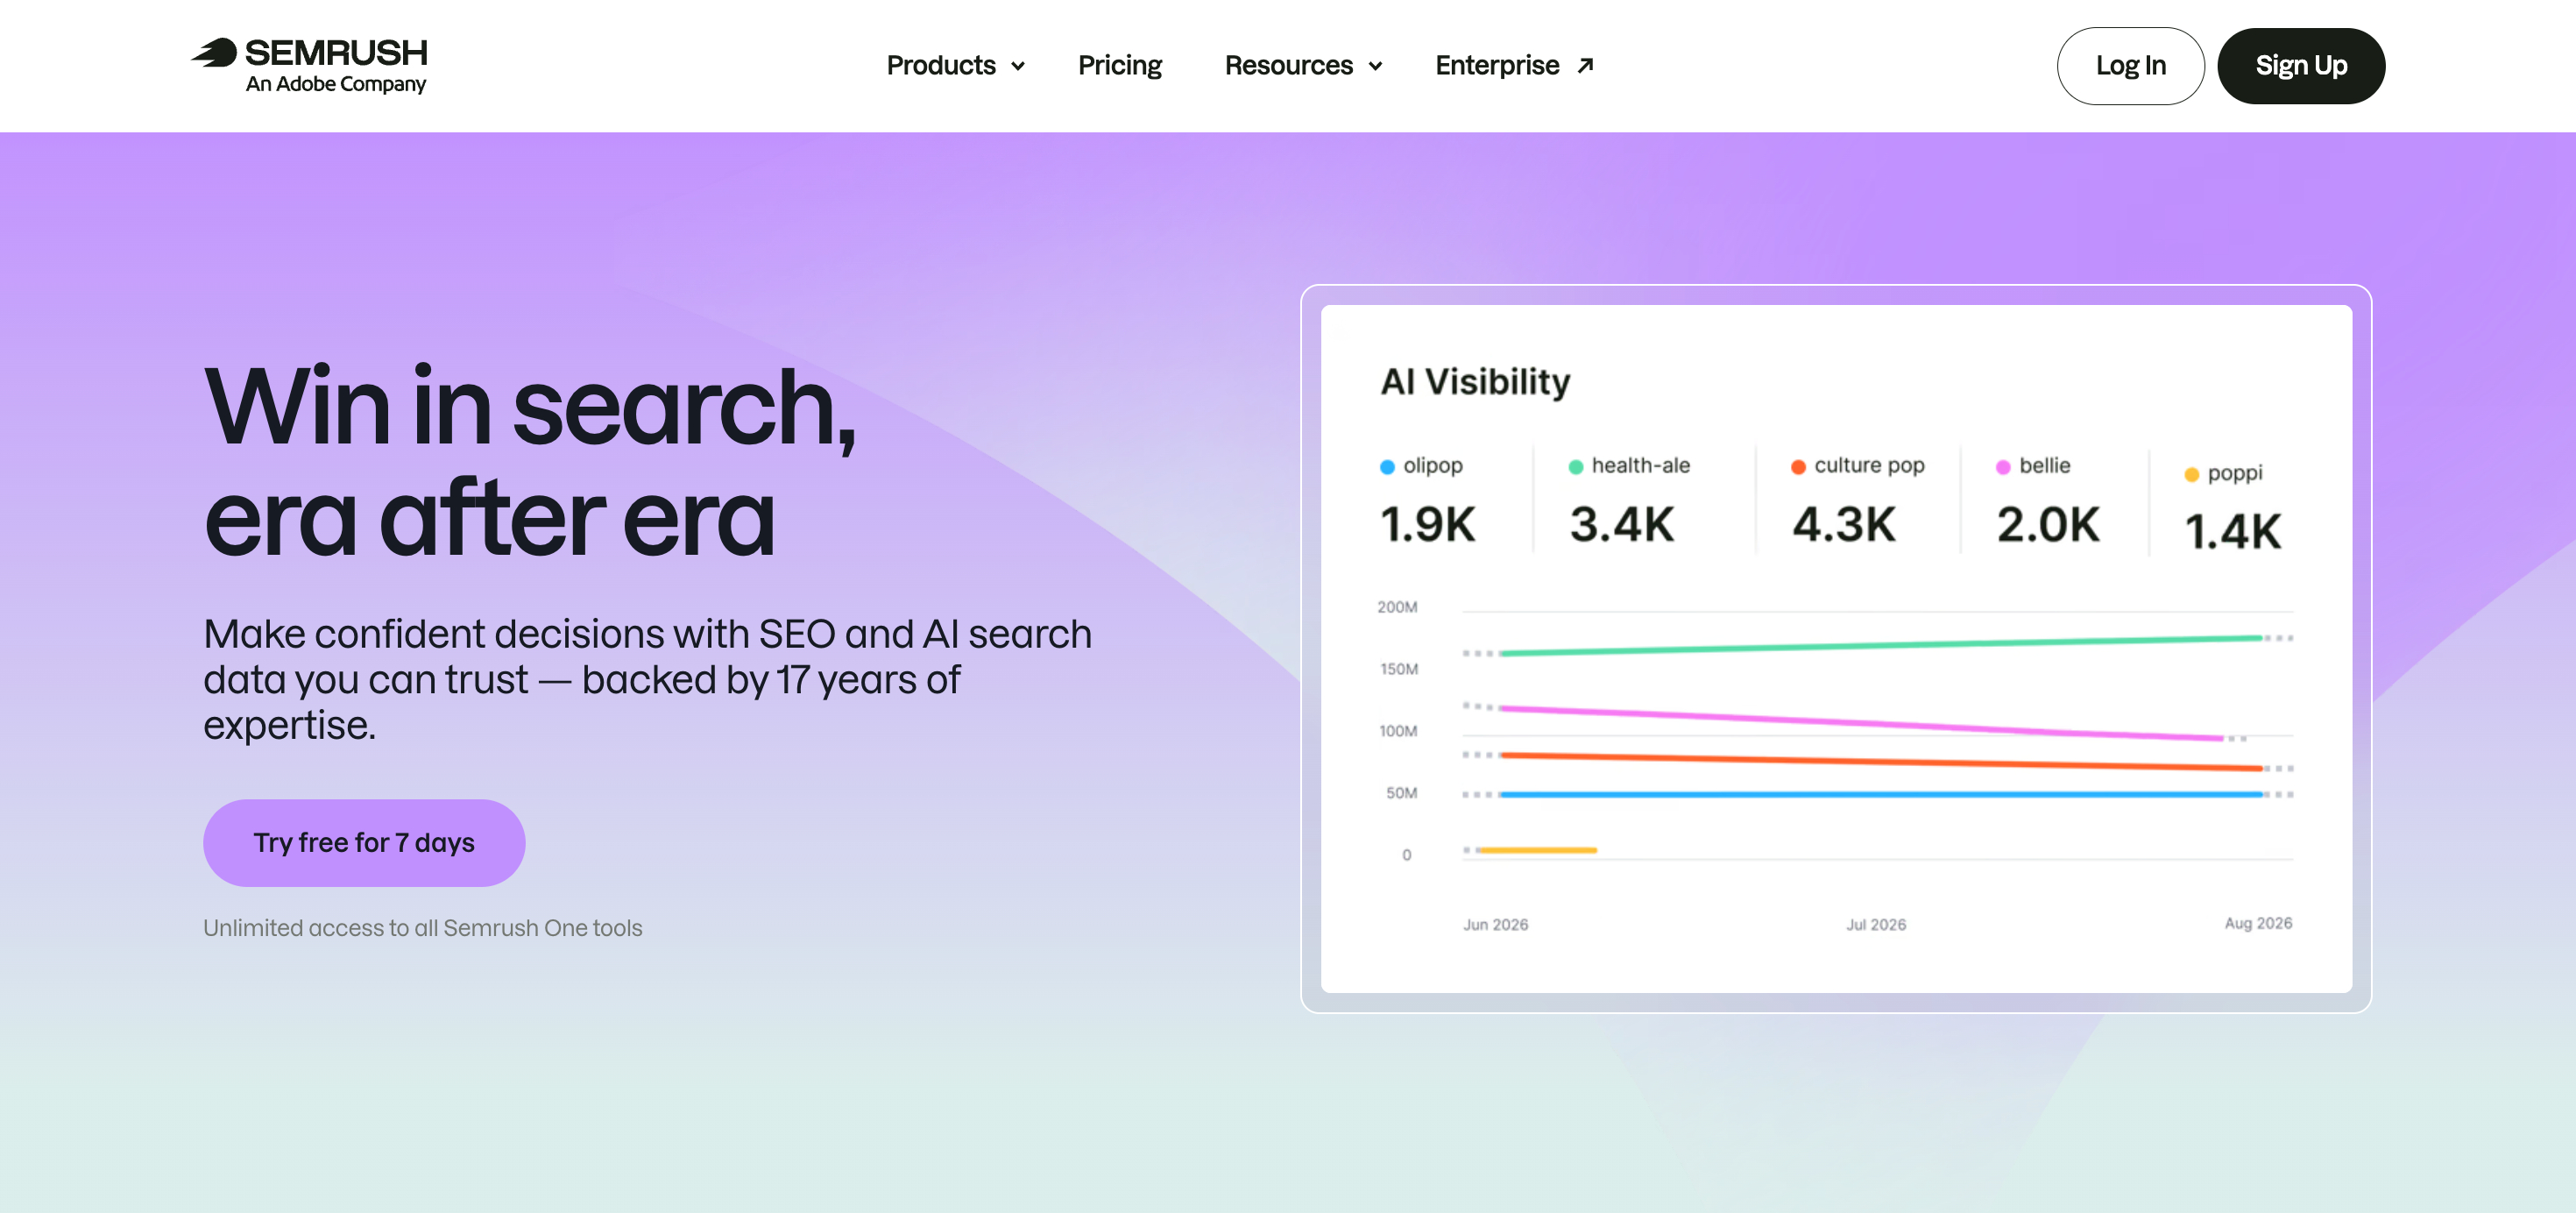Click the AI Visibility chart title
2576x1213 pixels.
(x=1475, y=382)
